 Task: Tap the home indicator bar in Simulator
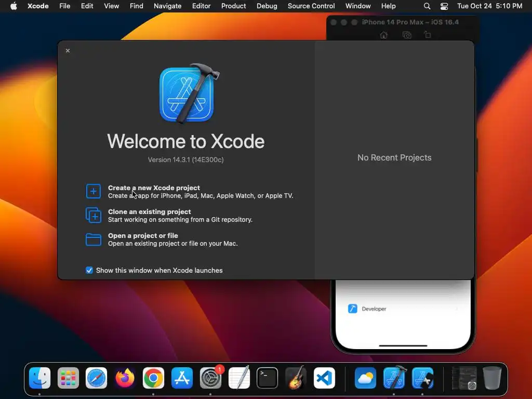(x=403, y=345)
